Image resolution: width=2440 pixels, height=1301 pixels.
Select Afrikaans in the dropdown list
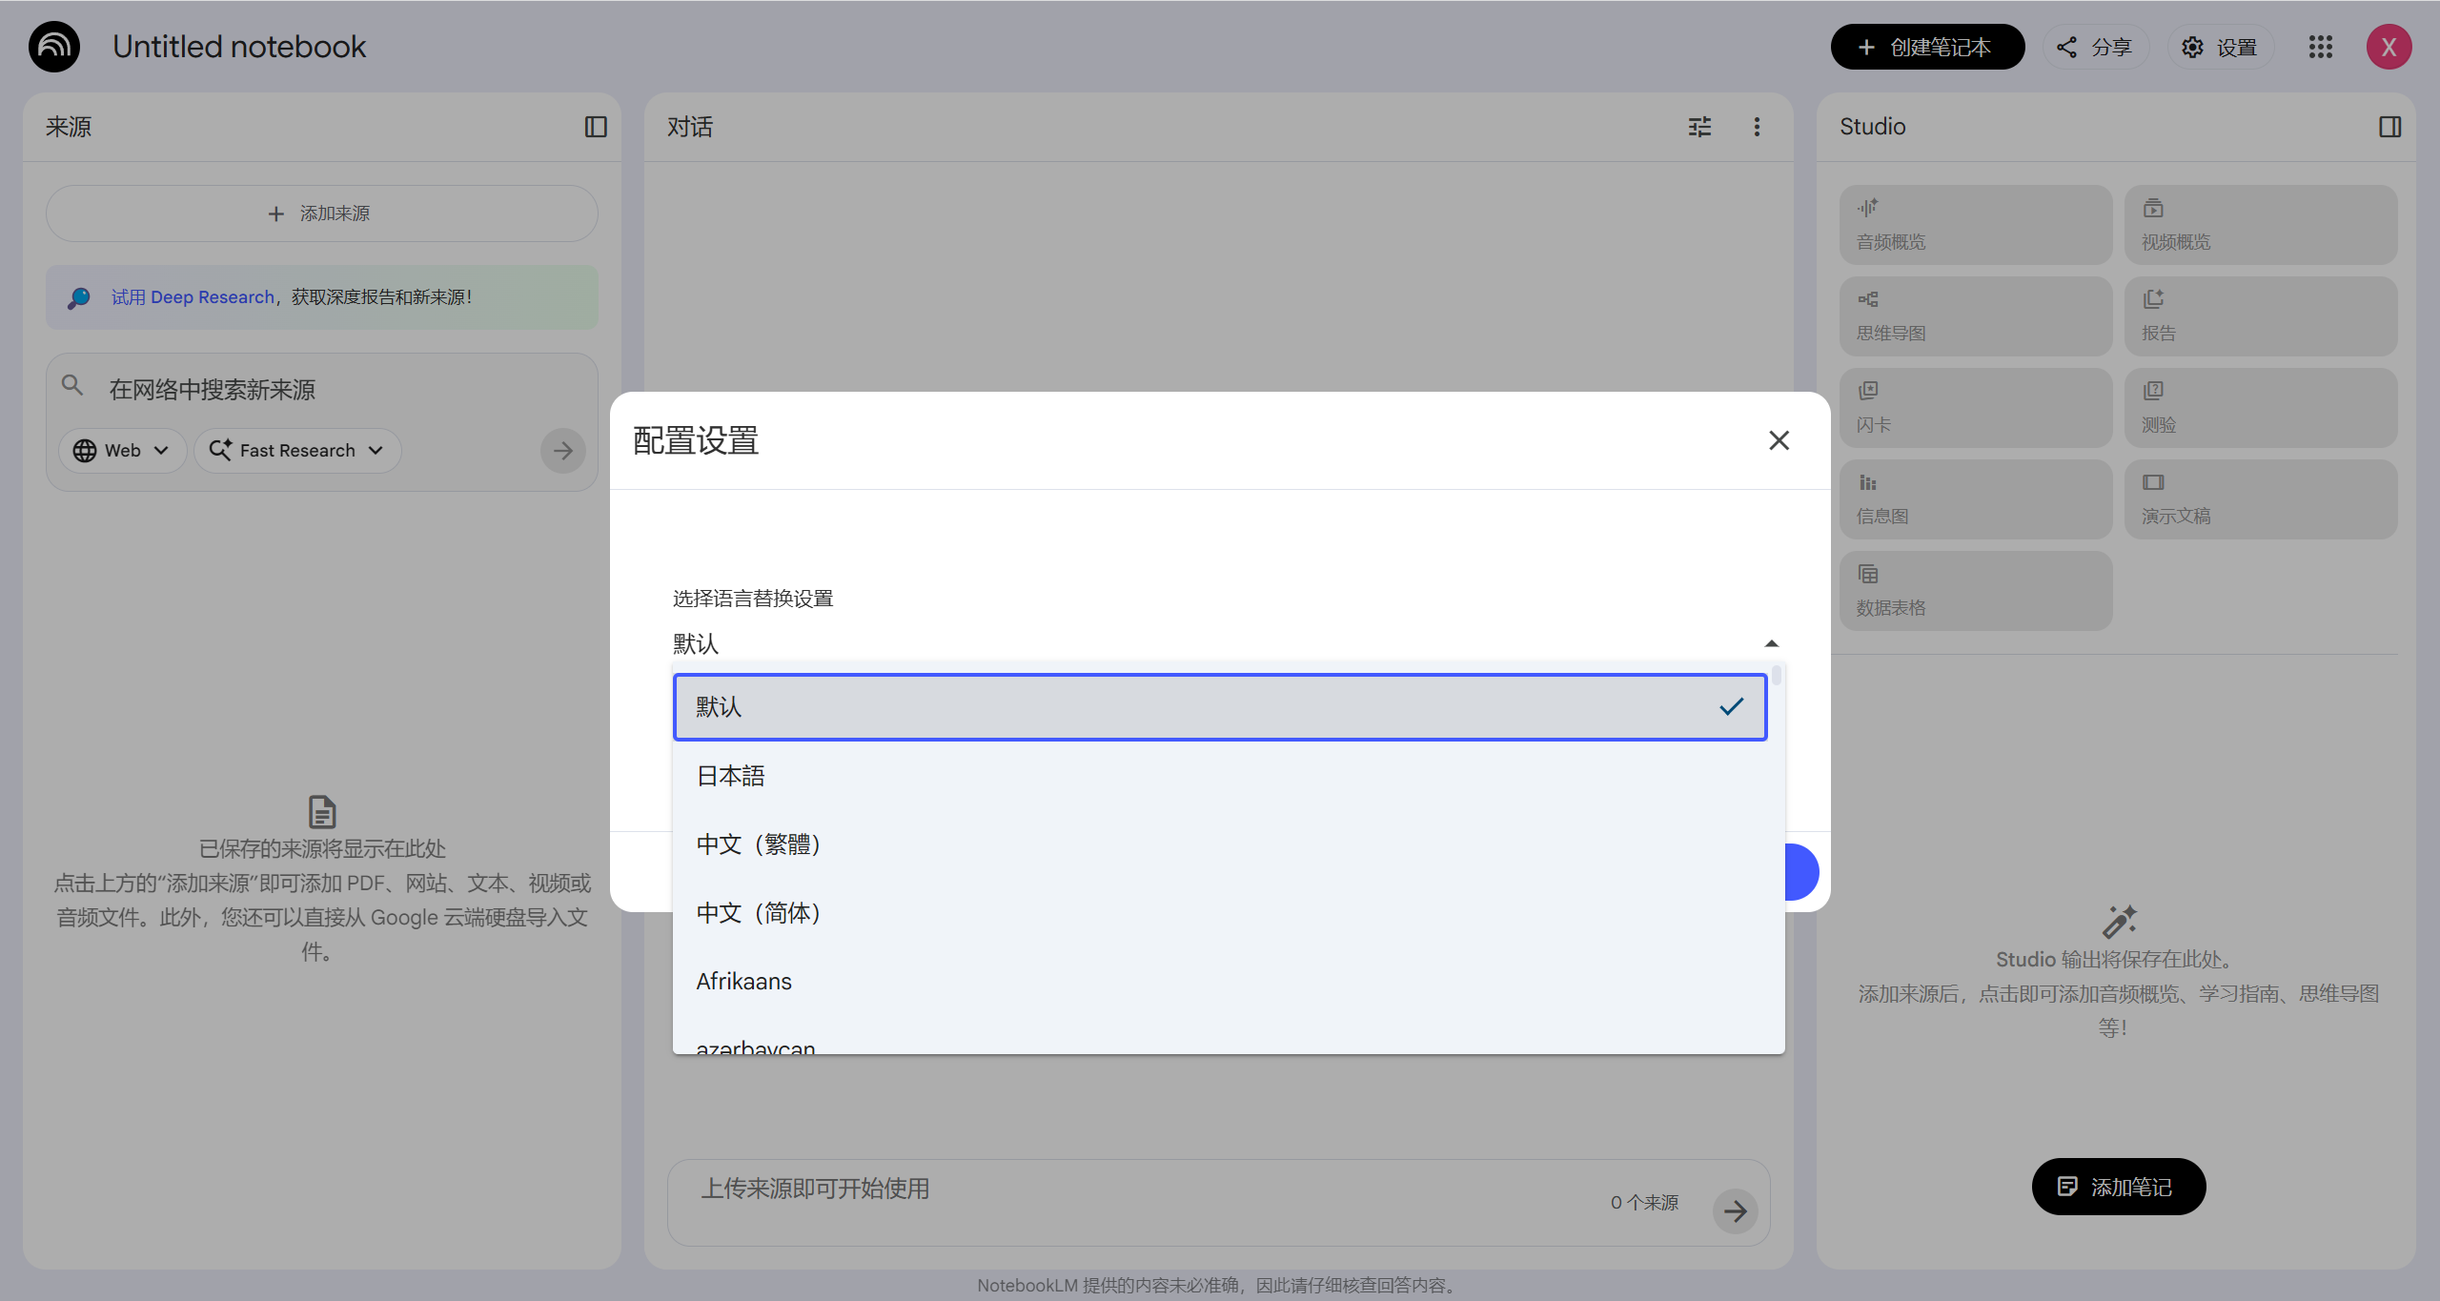point(744,982)
